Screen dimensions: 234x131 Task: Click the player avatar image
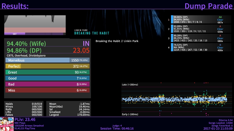[x=7, y=124]
